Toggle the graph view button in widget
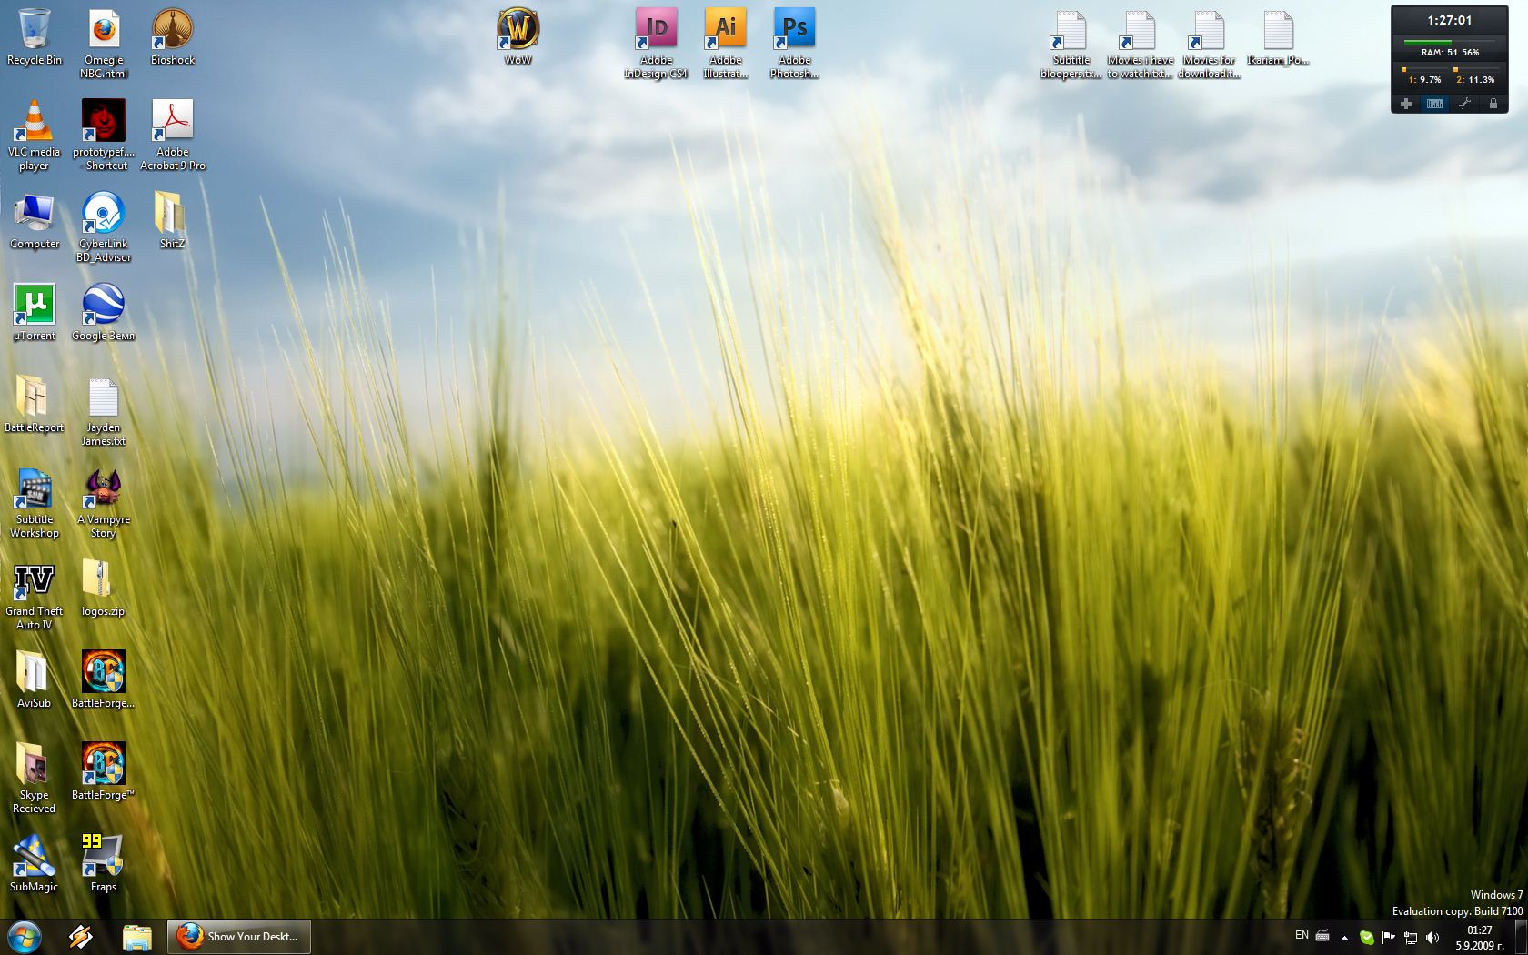Screen dimensions: 1528x955 (x=1434, y=104)
